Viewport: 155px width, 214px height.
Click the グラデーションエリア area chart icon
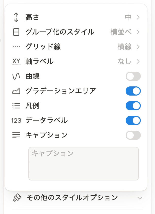click(x=16, y=91)
